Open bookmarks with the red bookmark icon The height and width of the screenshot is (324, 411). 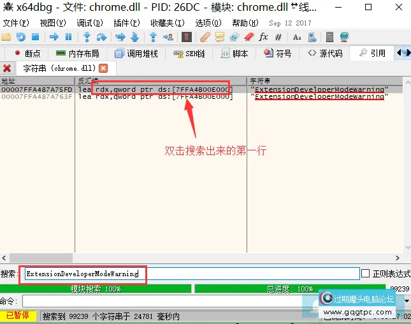[249, 37]
